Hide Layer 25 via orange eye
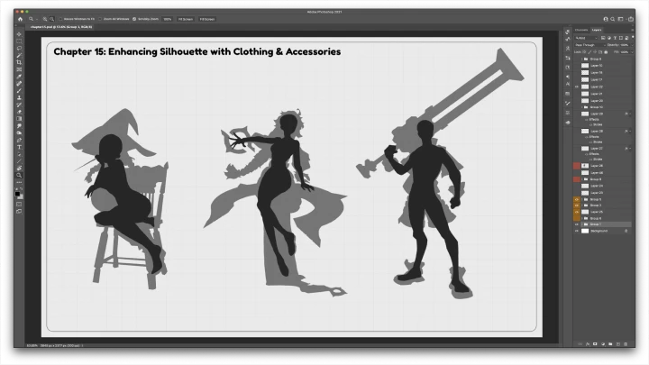 click(577, 212)
